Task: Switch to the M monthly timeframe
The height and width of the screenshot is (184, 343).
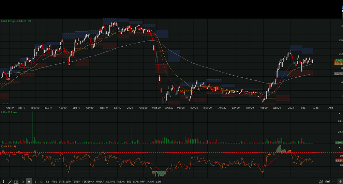Action: [x=41, y=182]
